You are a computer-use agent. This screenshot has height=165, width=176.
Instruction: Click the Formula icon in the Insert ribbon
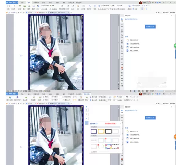99,7
